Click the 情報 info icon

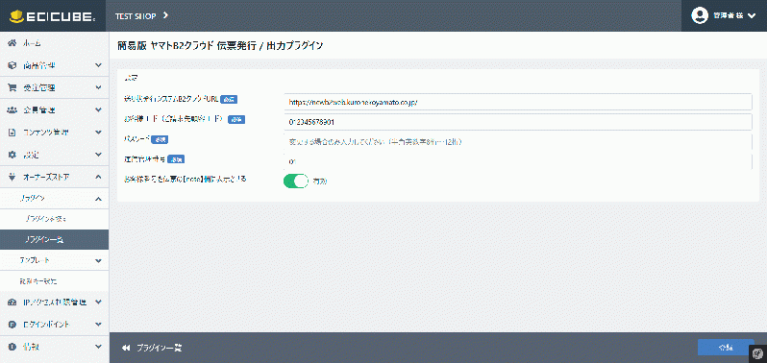point(12,347)
